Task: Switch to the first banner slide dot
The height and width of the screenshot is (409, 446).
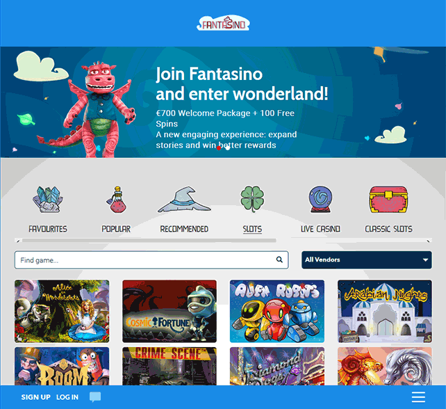Action: [219, 148]
